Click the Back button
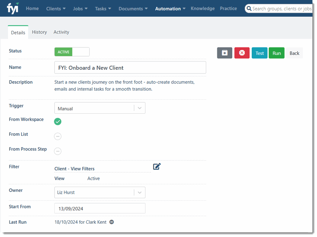The width and height of the screenshot is (317, 237). click(294, 53)
